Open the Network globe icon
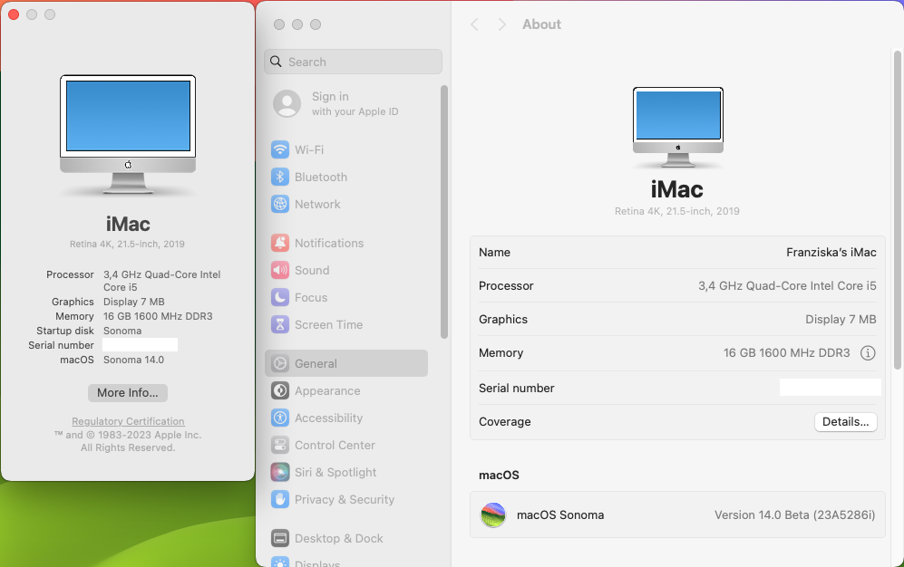This screenshot has width=904, height=567. click(x=280, y=204)
